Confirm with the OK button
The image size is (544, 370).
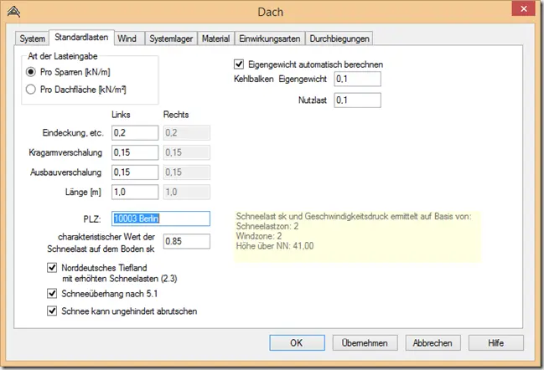pos(297,343)
